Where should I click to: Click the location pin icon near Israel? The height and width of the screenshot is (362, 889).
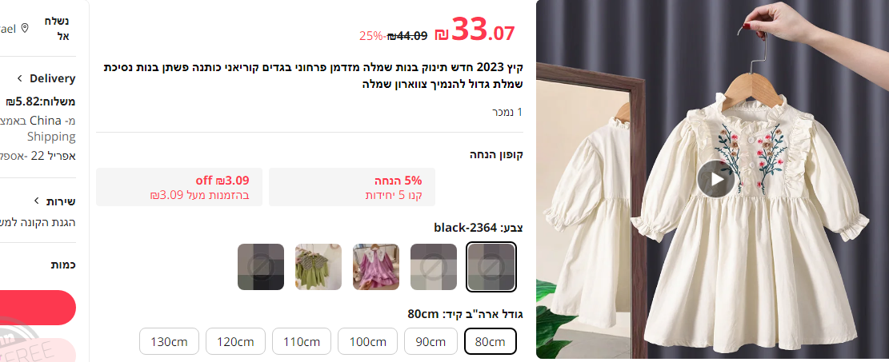tap(24, 28)
